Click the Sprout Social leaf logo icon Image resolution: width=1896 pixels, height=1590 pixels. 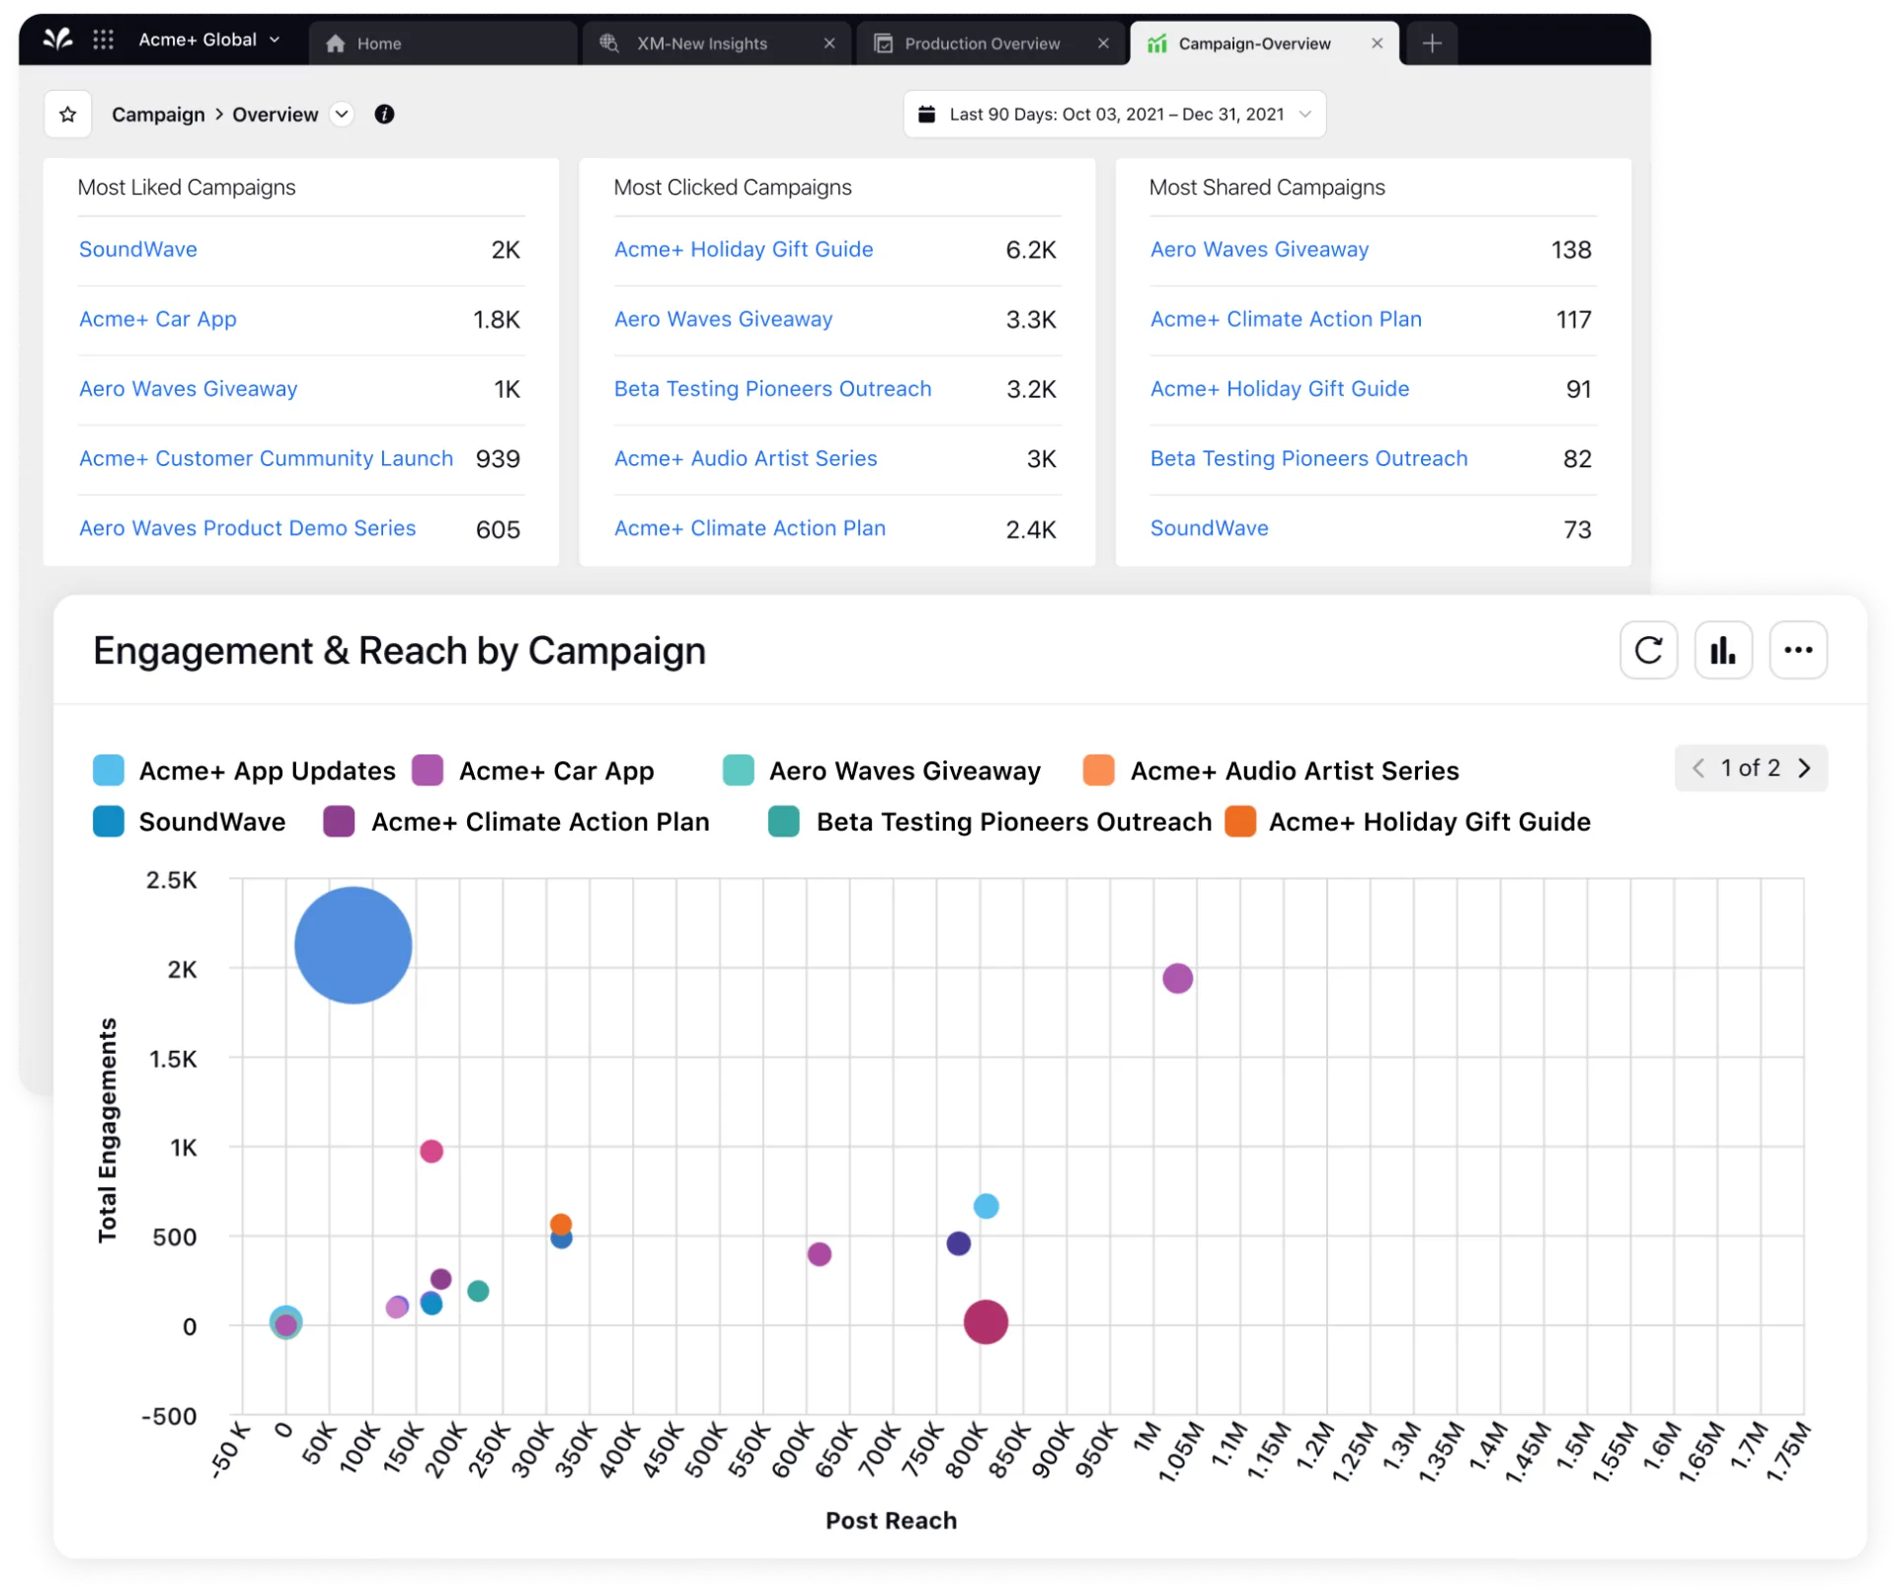[x=58, y=41]
